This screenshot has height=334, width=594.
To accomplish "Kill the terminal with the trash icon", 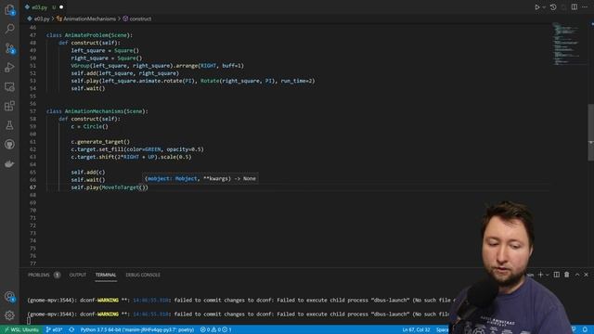I will pos(567,275).
